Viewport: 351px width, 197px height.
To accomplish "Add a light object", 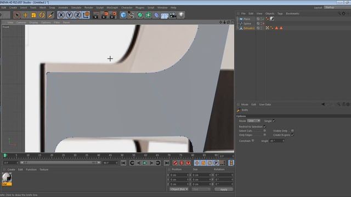I will [181, 15].
